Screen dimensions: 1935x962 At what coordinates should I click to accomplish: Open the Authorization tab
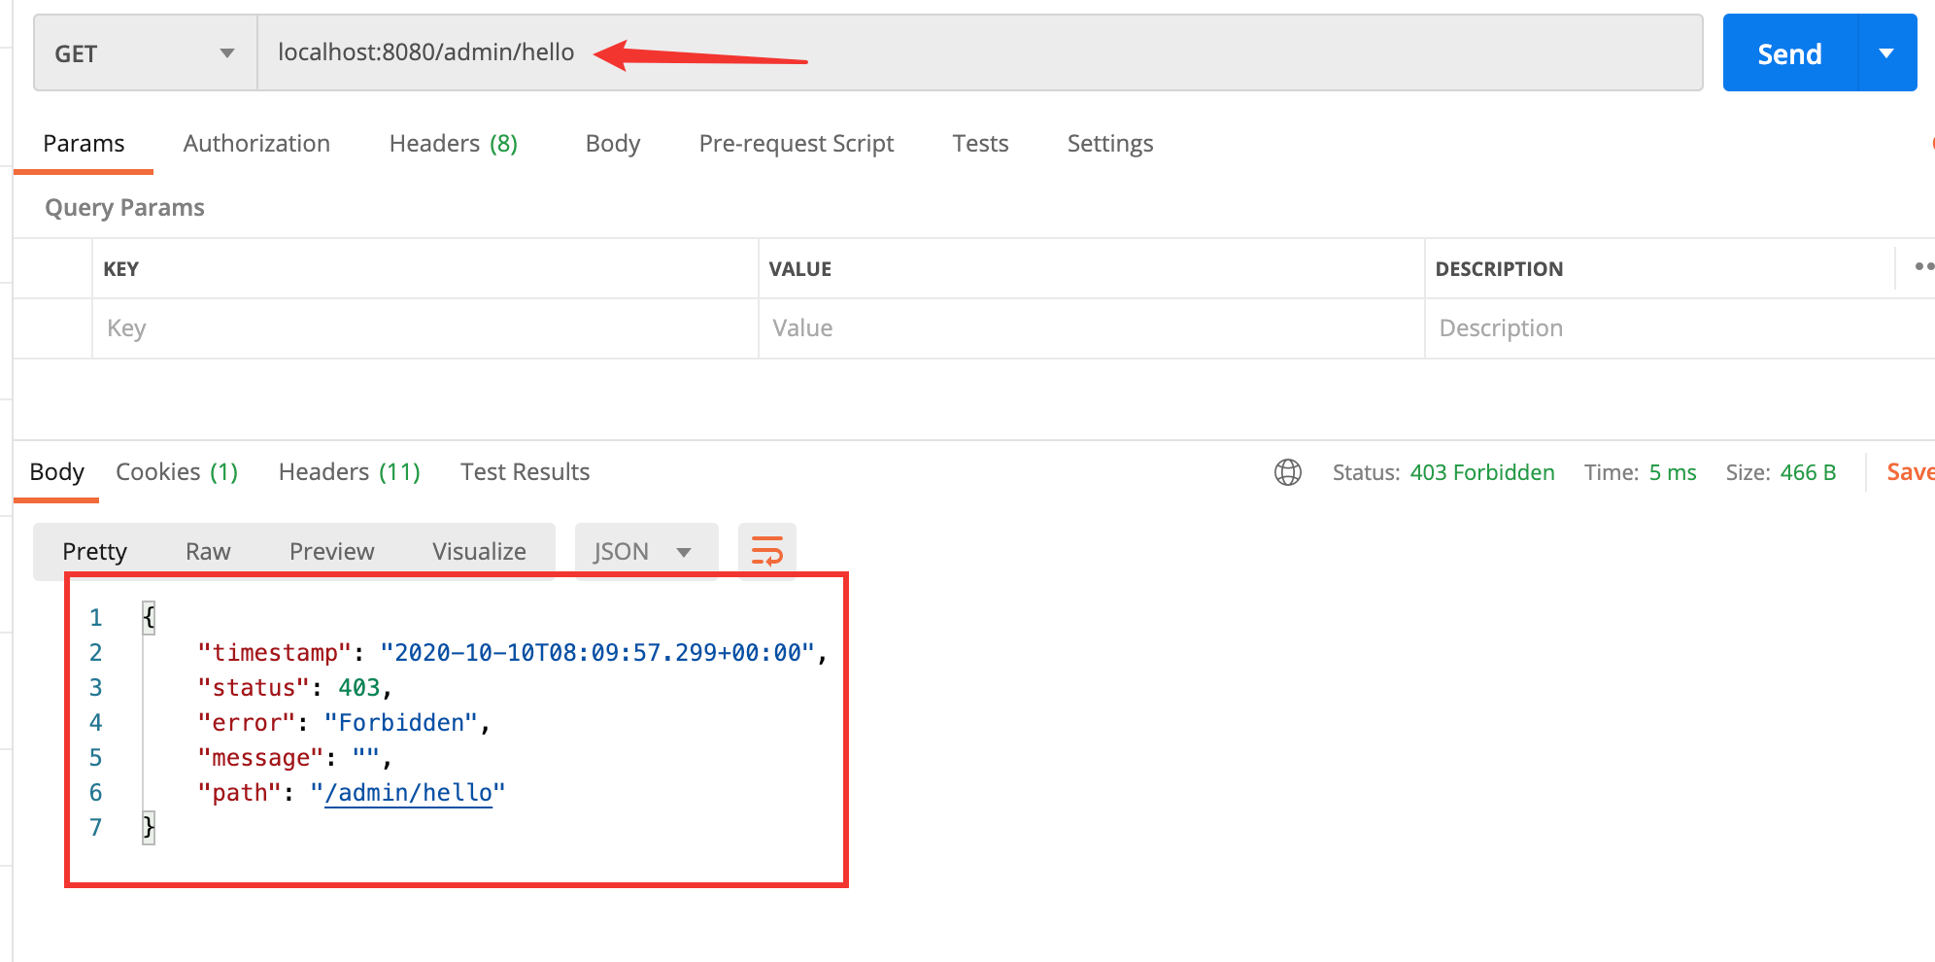256,144
